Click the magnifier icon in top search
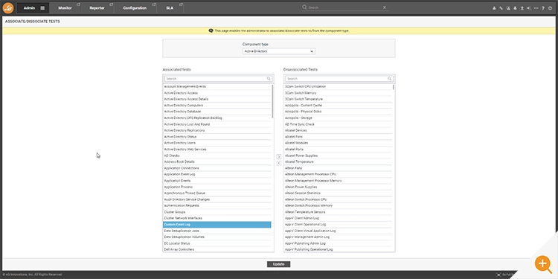This screenshot has height=279, width=558. [x=304, y=7]
